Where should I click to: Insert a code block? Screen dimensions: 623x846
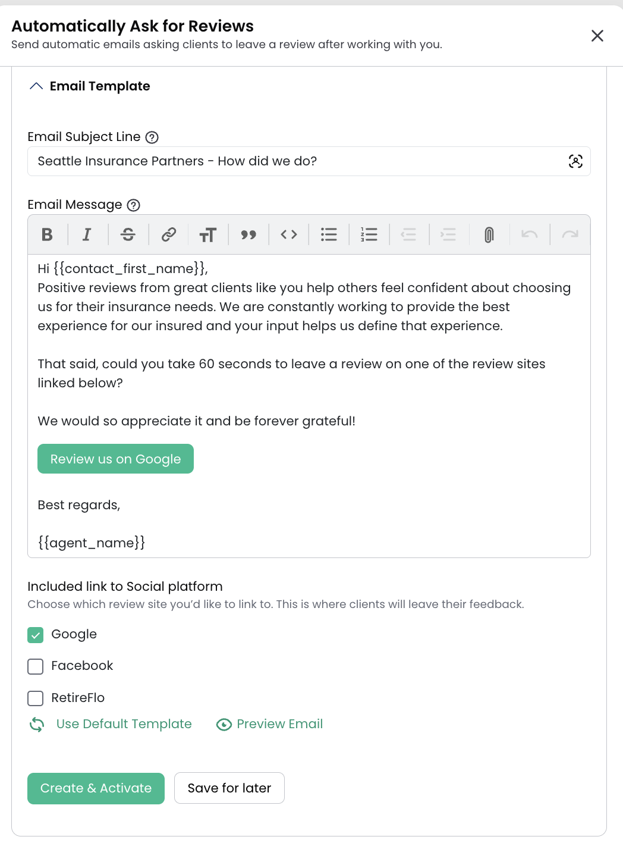pos(289,234)
